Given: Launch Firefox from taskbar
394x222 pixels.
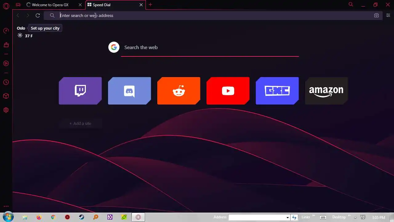Looking at the screenshot, I should 39,217.
